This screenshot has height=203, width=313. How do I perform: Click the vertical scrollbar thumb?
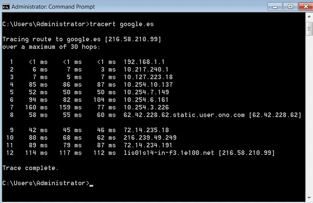click(309, 29)
